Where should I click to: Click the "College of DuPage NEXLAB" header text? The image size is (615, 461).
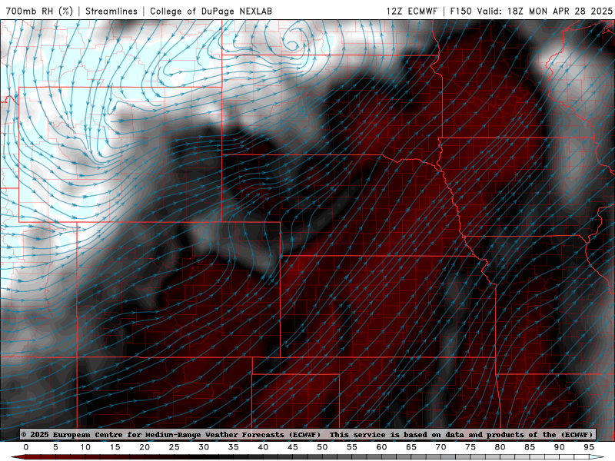point(211,12)
